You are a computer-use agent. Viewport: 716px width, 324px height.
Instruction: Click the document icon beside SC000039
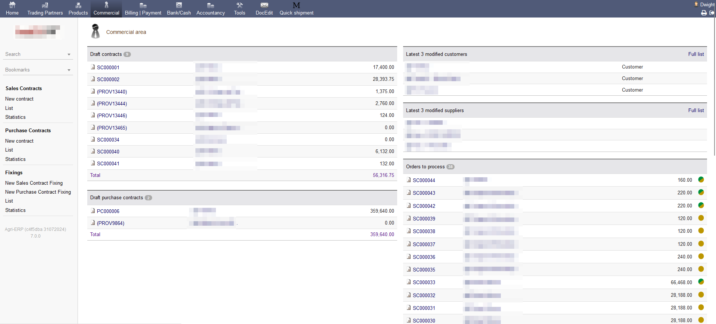click(409, 218)
